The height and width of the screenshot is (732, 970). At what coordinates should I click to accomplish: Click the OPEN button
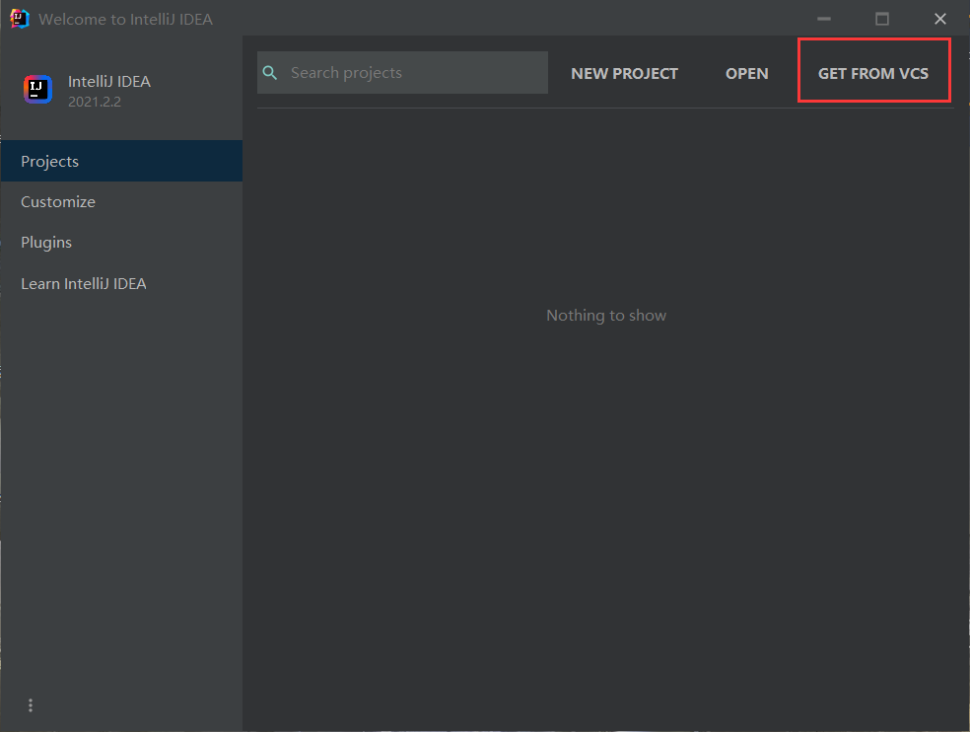746,73
